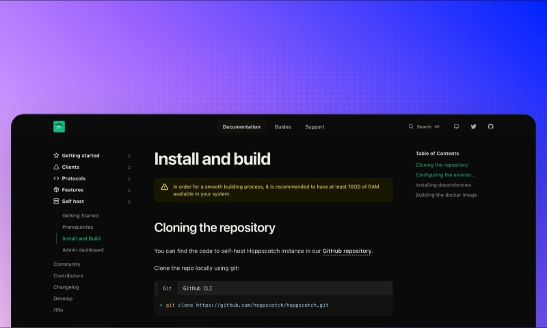547x328 pixels.
Task: Click the warning triangle in the RAM notice
Action: tap(165, 187)
